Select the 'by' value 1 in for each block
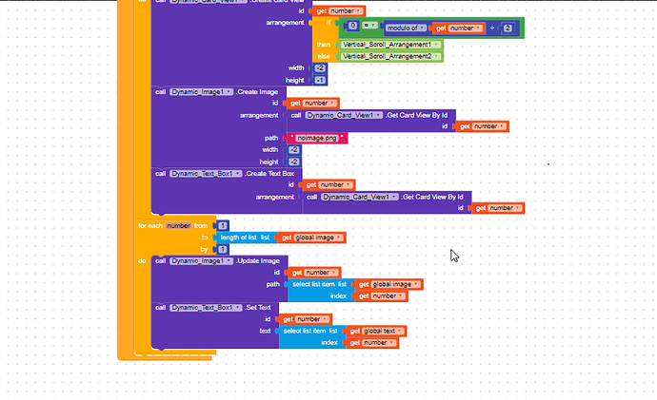The width and height of the screenshot is (657, 400). [x=223, y=250]
